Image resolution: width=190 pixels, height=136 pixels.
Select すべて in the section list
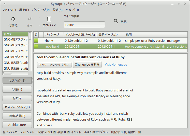[x=16, y=34]
